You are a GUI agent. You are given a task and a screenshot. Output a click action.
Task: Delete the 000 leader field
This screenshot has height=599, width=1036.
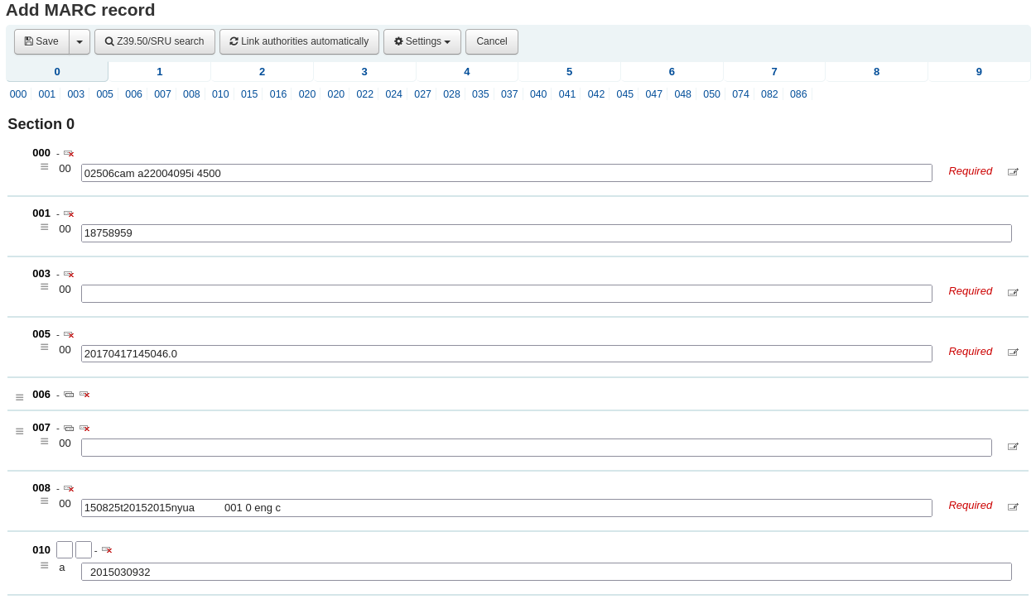[x=69, y=152]
